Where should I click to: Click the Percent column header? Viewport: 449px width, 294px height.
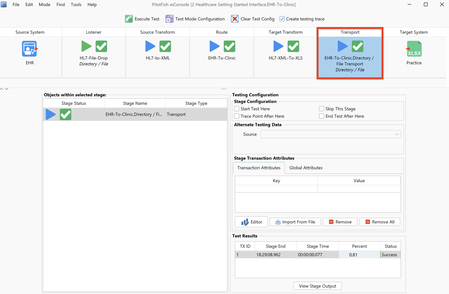[x=360, y=246]
